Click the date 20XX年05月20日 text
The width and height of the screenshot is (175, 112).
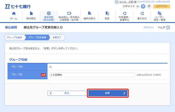tap(146, 2)
